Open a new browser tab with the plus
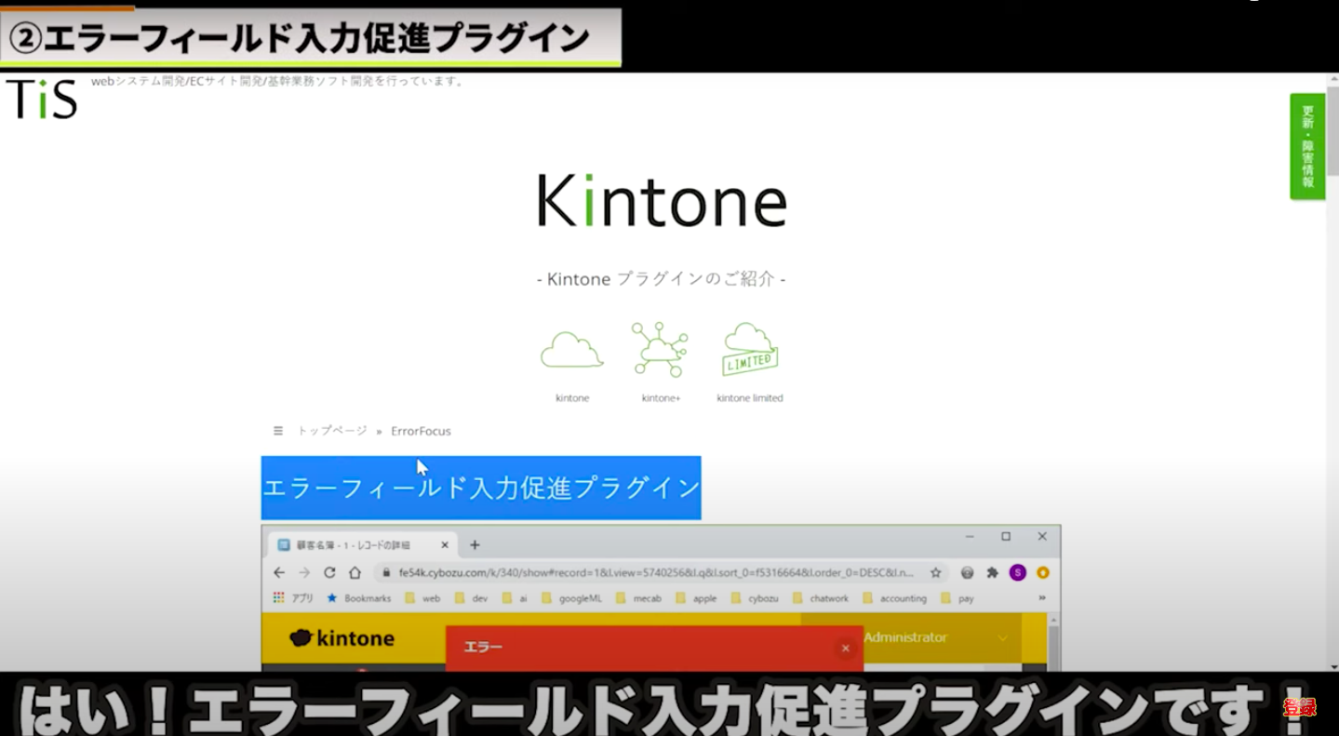The image size is (1339, 736). [475, 544]
